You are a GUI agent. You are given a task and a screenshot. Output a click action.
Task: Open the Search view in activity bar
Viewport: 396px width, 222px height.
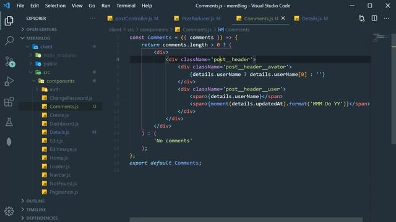(9, 41)
